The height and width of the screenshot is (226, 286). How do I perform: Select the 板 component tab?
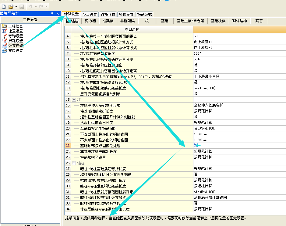(147, 21)
